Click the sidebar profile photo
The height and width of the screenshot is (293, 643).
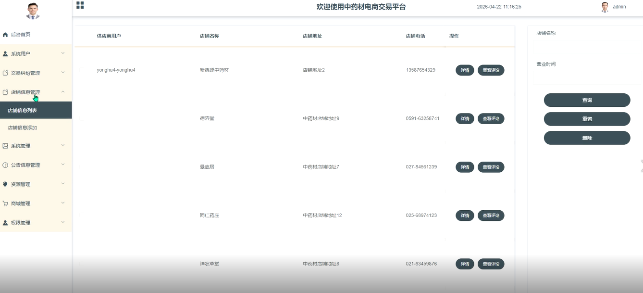point(33,11)
